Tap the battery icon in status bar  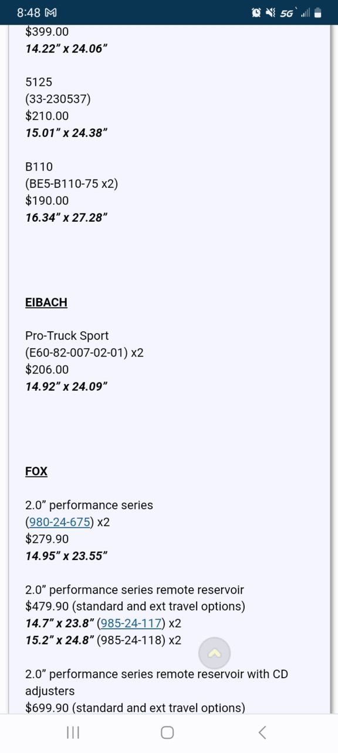(317, 12)
